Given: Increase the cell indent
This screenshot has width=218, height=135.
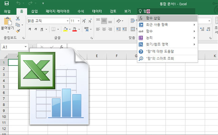Looking at the screenshot, I should (x=125, y=29).
